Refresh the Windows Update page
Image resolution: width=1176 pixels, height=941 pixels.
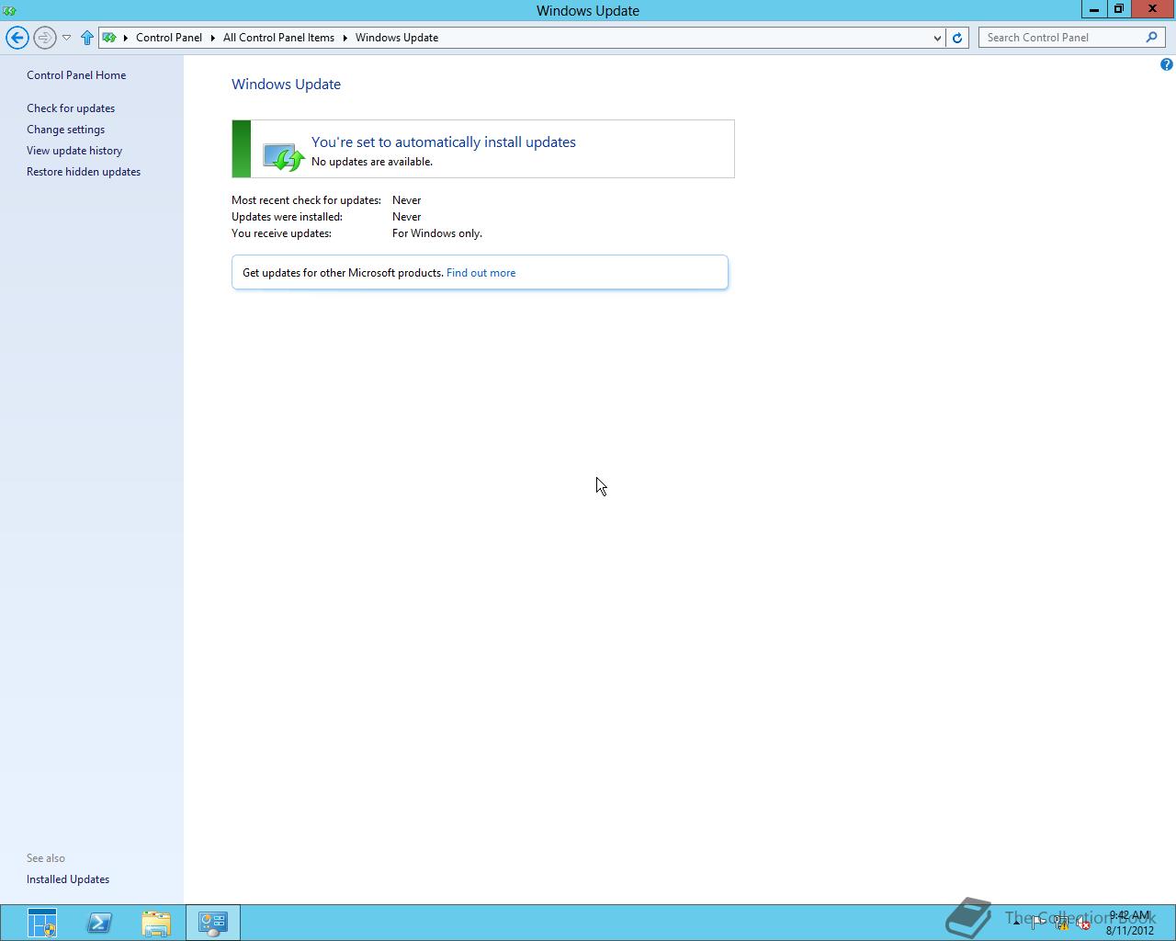[957, 38]
